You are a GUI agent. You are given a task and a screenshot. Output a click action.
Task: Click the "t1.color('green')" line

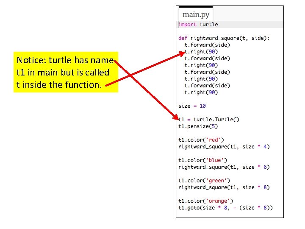204,181
